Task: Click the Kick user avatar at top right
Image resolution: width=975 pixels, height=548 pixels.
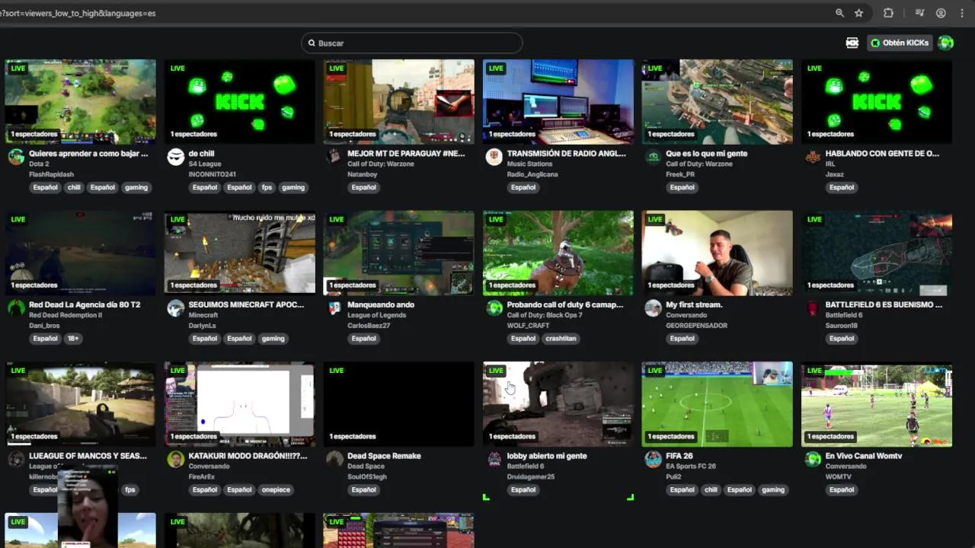Action: [x=946, y=43]
